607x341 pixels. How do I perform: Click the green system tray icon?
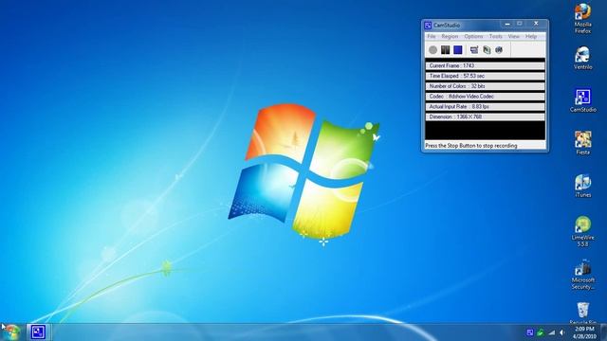[541, 332]
